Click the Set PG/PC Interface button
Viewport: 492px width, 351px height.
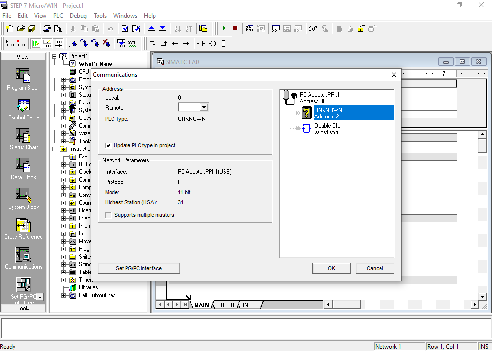click(x=139, y=268)
